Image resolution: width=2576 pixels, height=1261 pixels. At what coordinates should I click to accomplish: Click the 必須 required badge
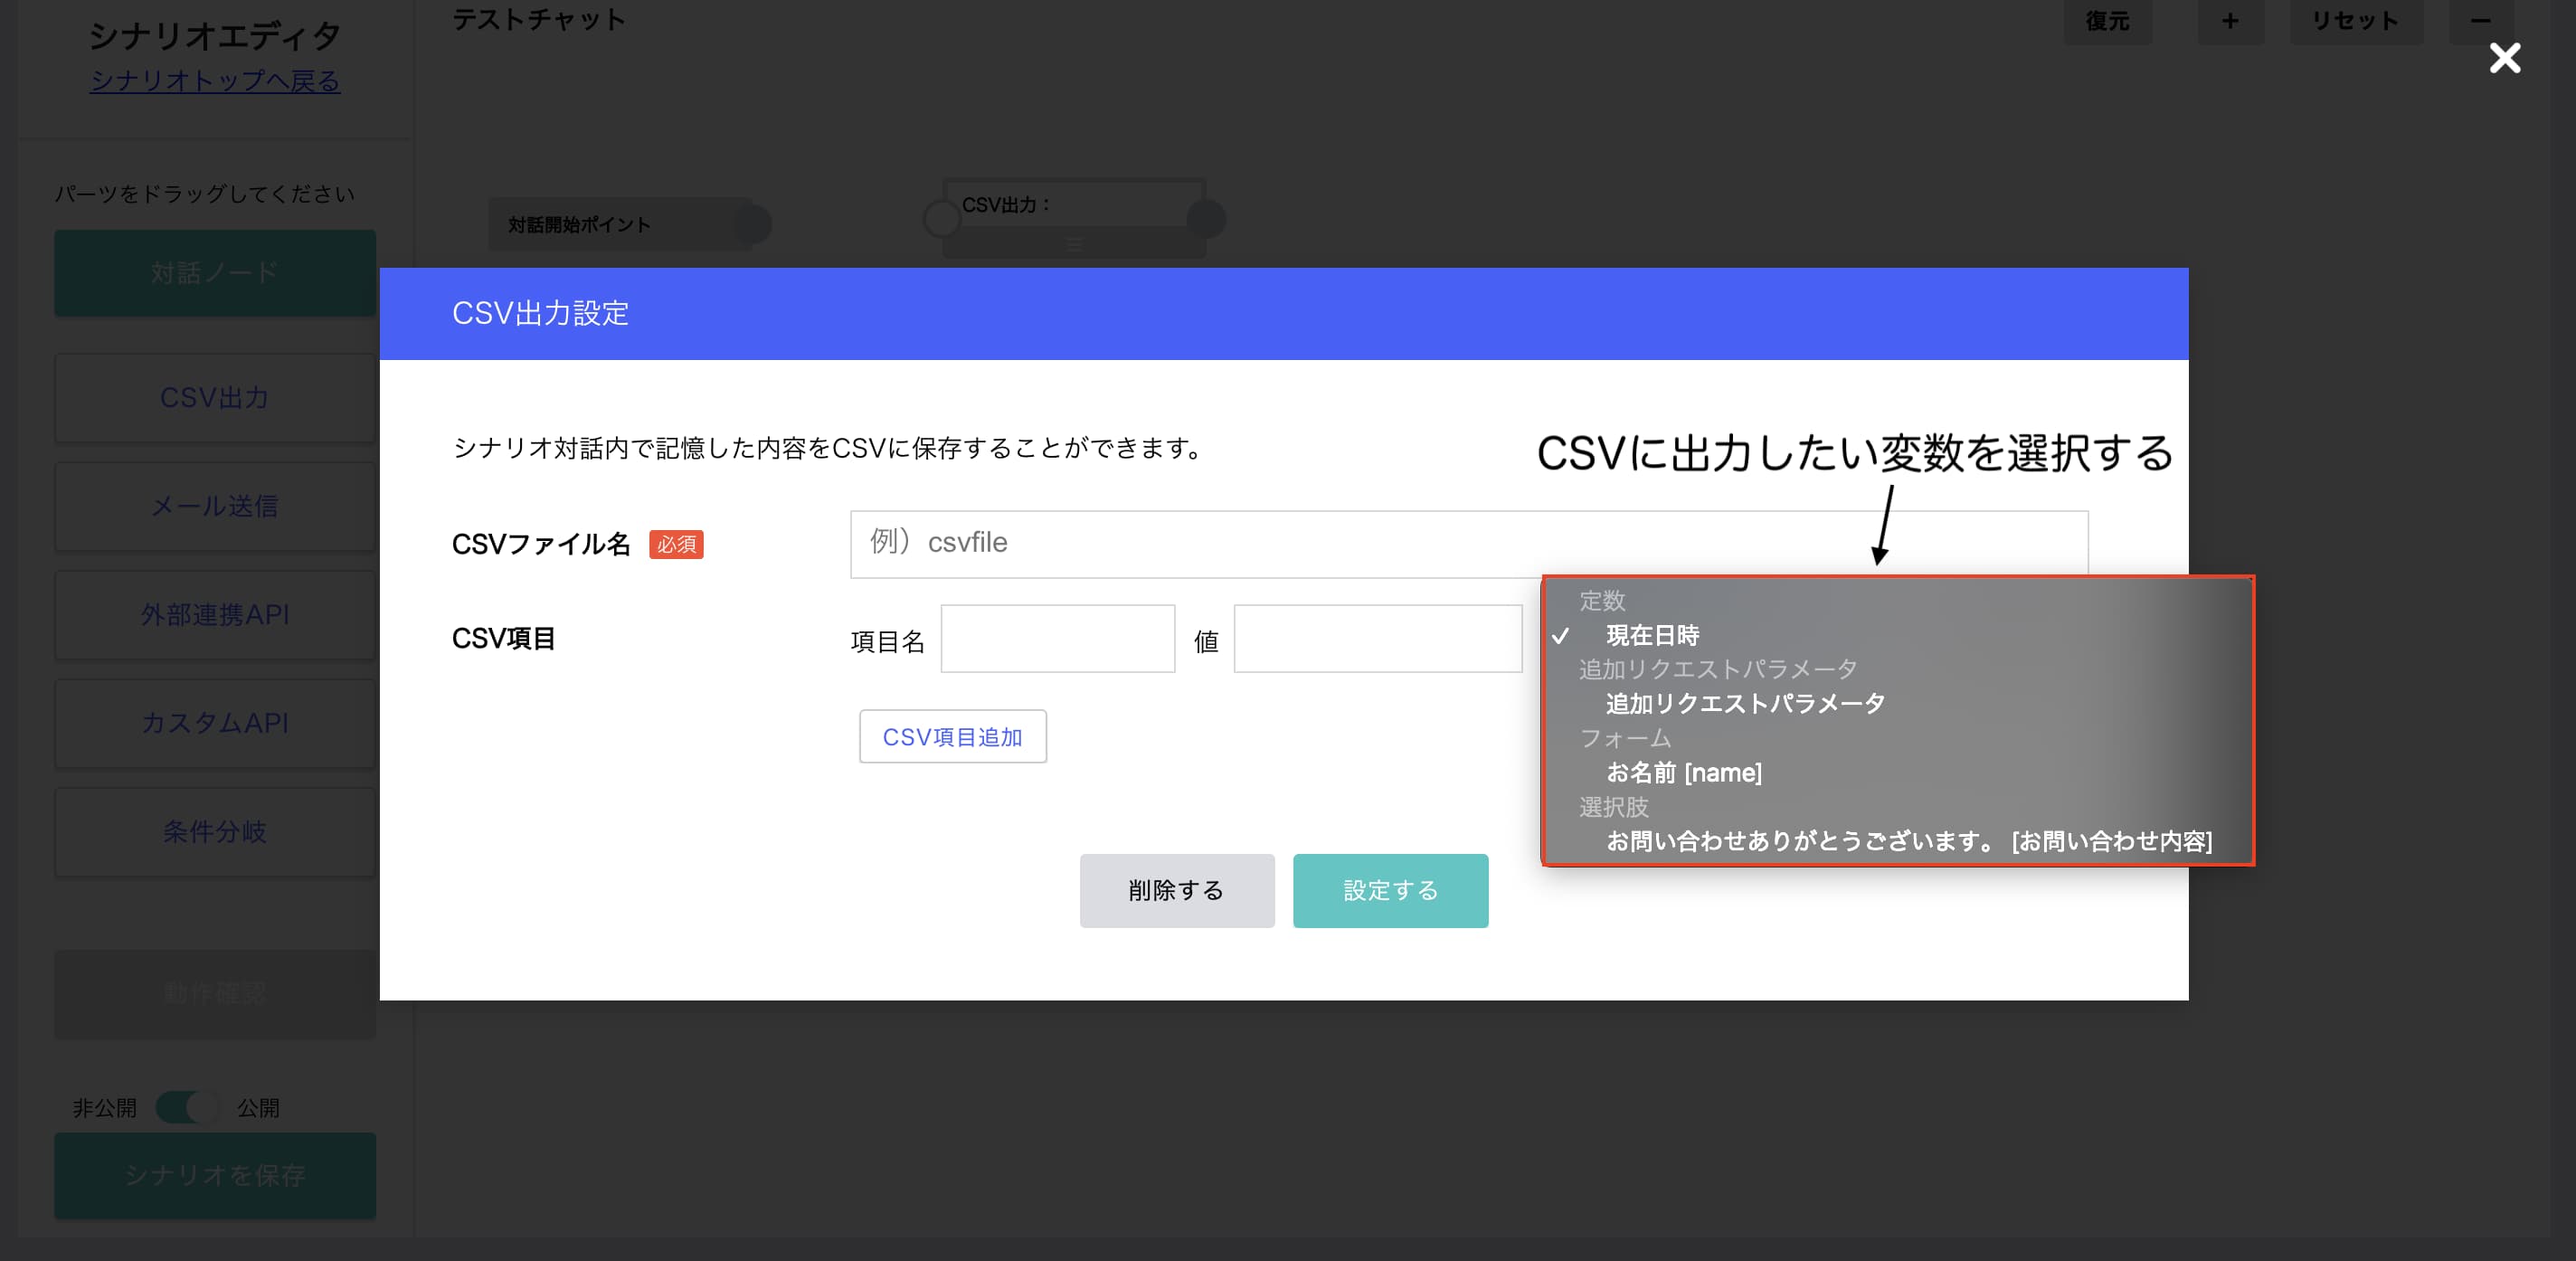(676, 544)
